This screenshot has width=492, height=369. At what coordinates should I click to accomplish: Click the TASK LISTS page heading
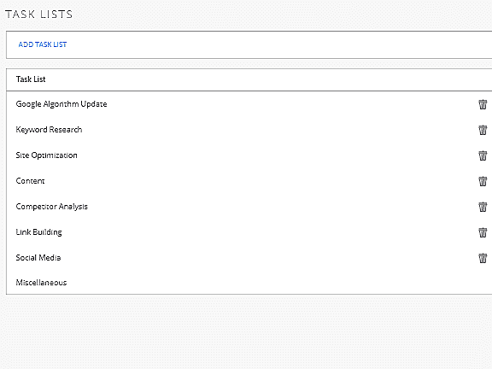pyautogui.click(x=39, y=15)
